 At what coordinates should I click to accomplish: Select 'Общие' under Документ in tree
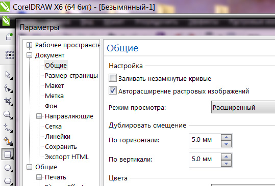(x=56, y=66)
